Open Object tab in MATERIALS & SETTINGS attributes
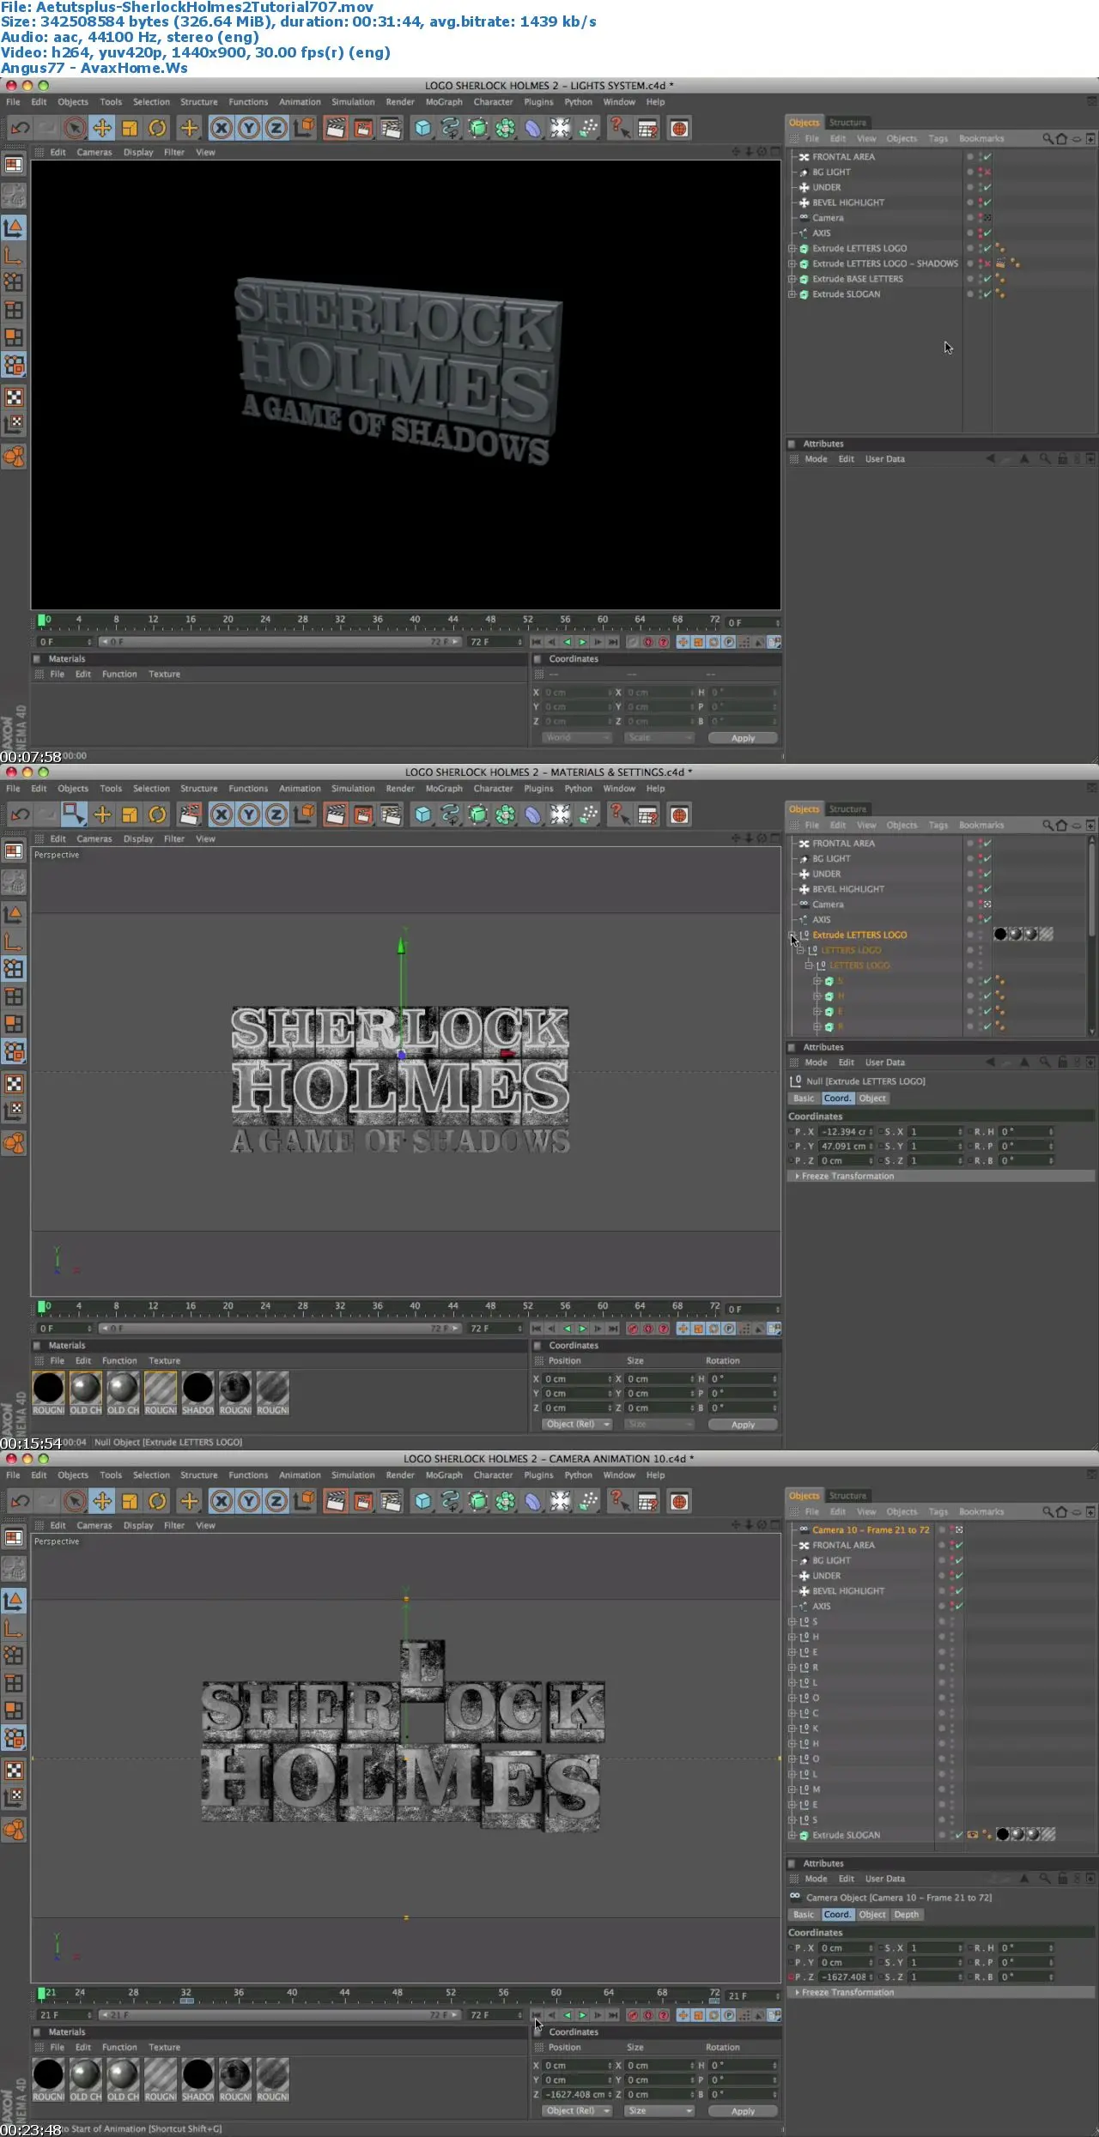The image size is (1099, 2137). click(x=872, y=1098)
